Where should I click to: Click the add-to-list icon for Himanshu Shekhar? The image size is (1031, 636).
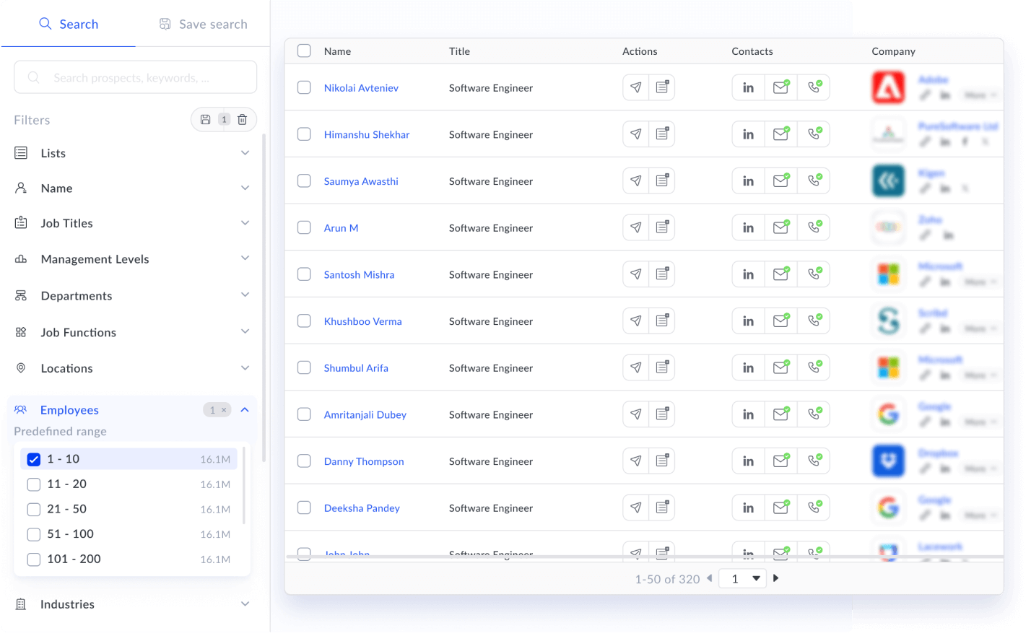(x=662, y=134)
